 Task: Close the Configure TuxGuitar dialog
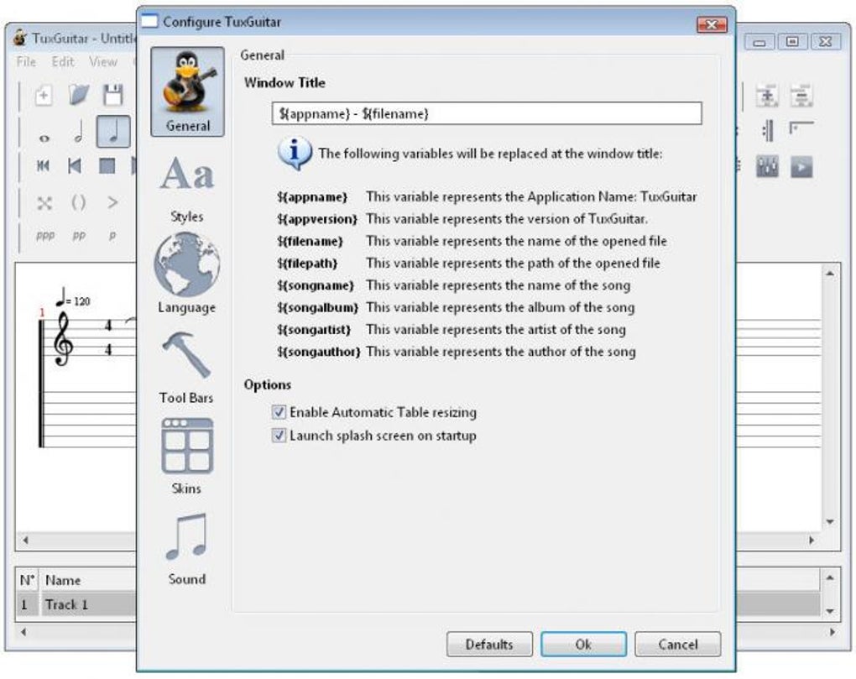(x=712, y=24)
